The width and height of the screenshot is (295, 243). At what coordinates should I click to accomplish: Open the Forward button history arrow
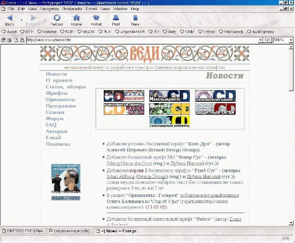[45, 20]
